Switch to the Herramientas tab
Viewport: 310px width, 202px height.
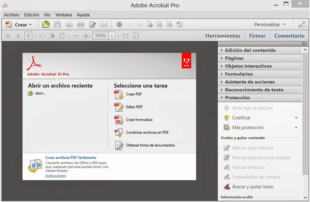(x=223, y=36)
